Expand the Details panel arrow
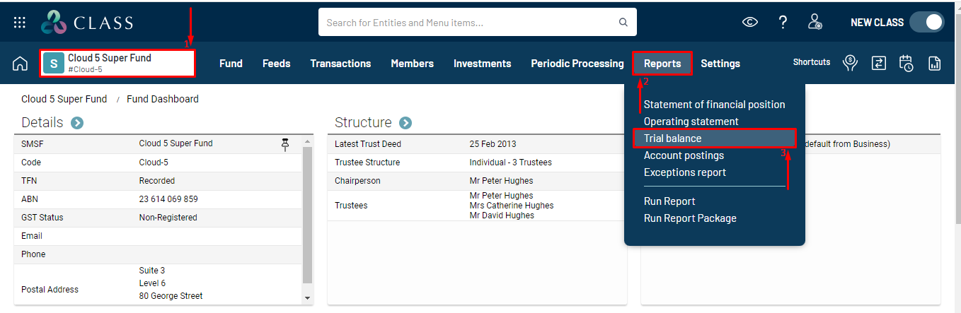This screenshot has height=313, width=961. click(x=77, y=123)
